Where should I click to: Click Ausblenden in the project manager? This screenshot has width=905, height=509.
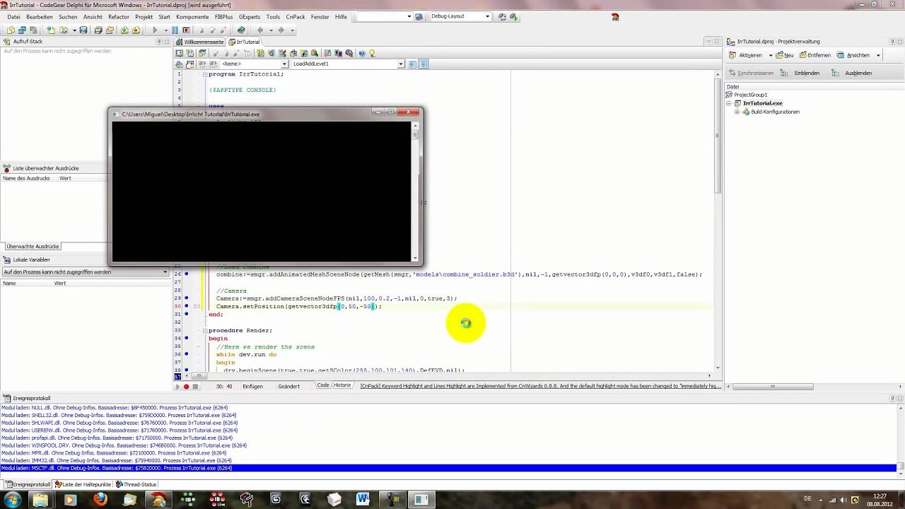coord(852,73)
